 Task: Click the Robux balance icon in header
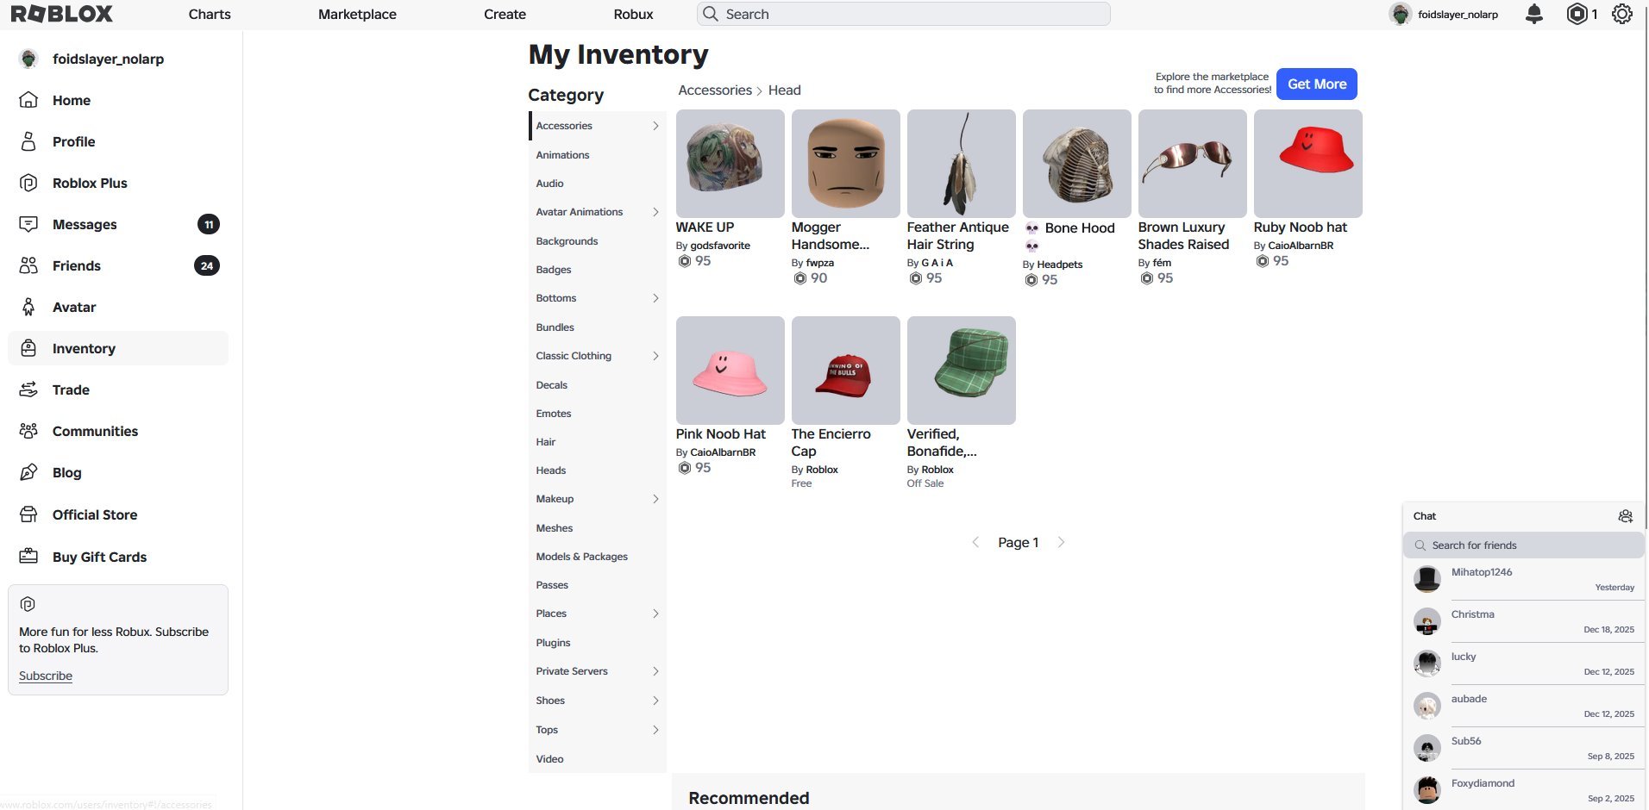coord(1577,14)
